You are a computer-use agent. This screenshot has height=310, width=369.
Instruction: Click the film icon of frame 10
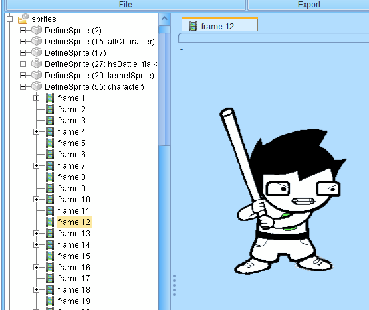pyautogui.click(x=50, y=200)
